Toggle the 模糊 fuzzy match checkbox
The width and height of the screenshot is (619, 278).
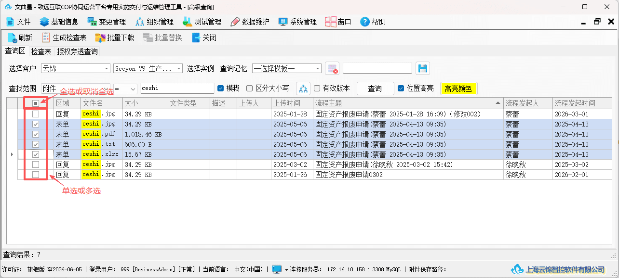tap(221, 88)
